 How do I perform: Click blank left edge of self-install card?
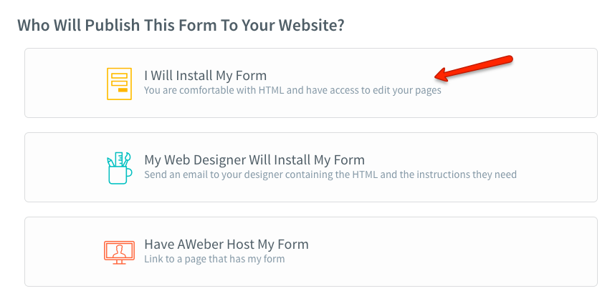57,83
